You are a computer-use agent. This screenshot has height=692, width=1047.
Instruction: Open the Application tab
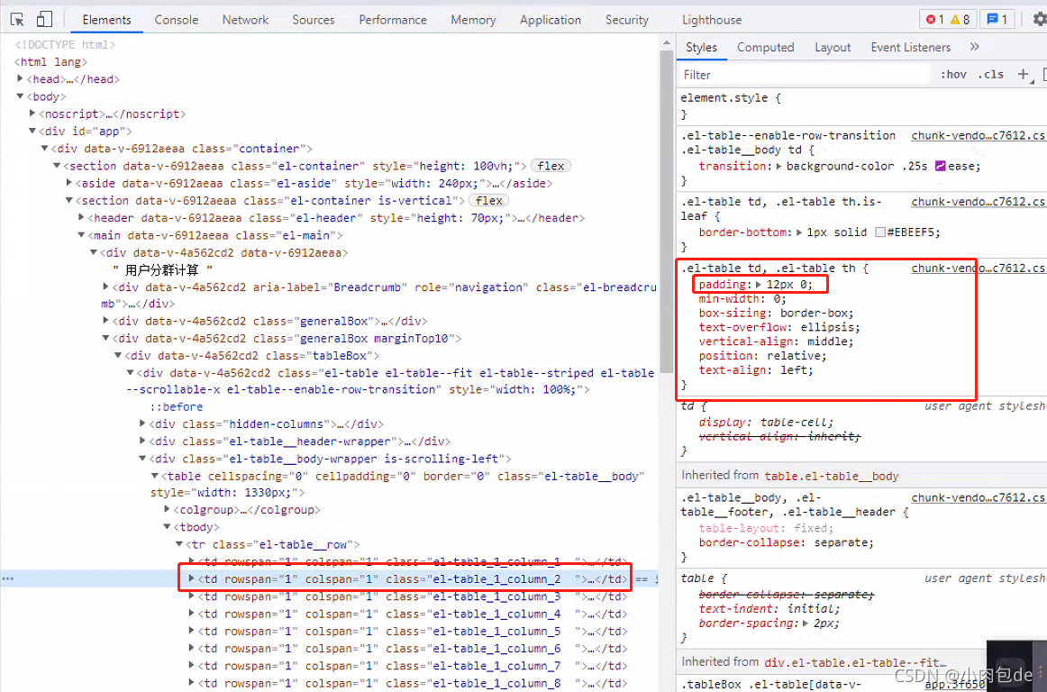coord(551,19)
